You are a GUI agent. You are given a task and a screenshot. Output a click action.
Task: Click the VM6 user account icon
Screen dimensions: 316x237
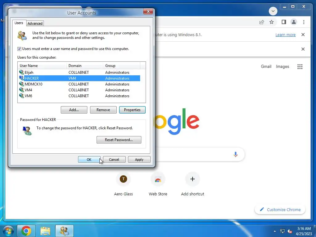click(22, 96)
